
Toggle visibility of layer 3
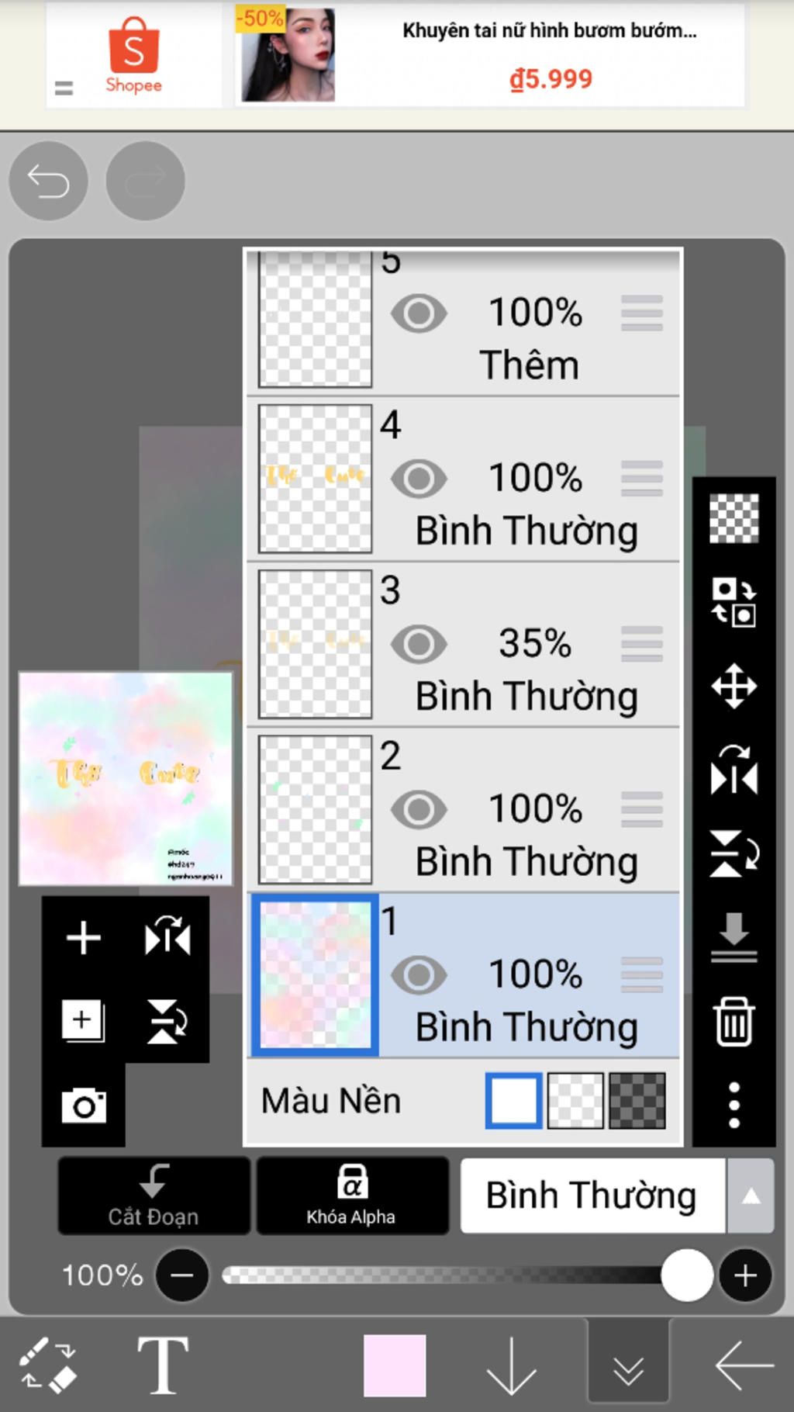419,644
